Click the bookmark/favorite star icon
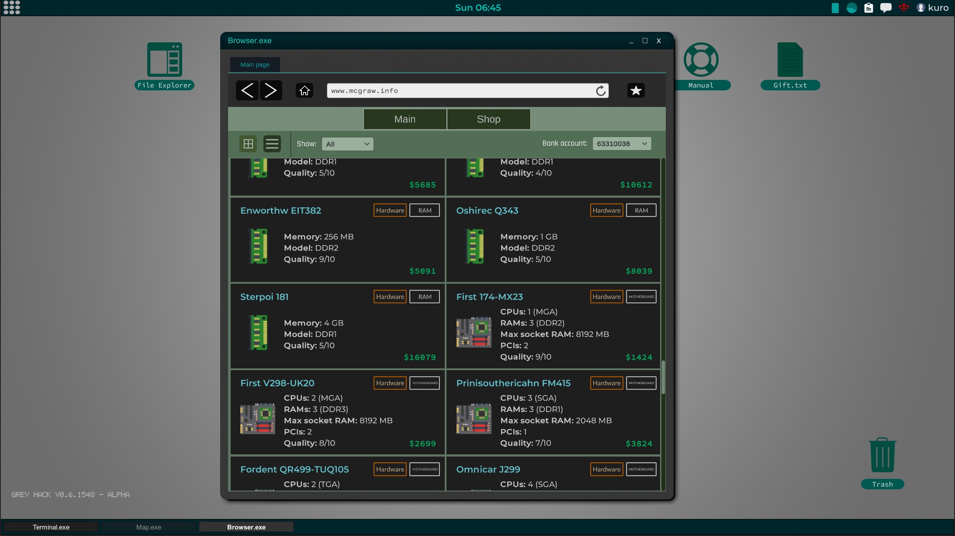 click(636, 90)
